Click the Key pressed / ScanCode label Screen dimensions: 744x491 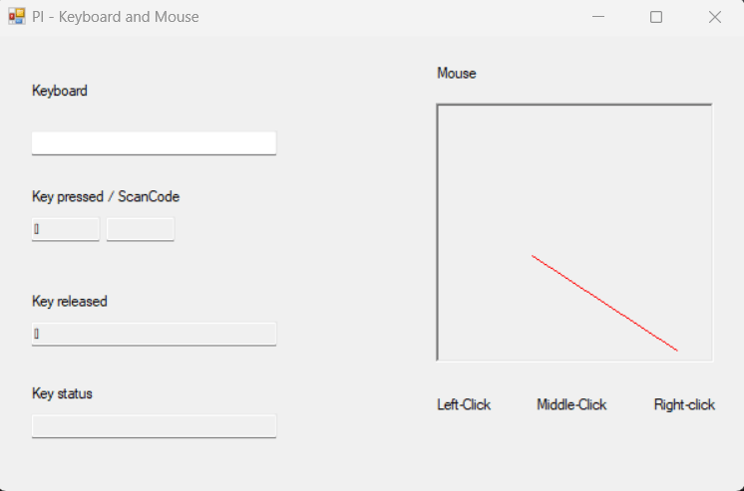(106, 196)
